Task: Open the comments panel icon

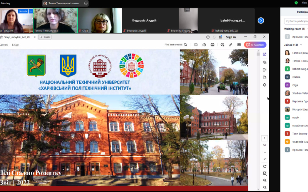Action: click(264, 62)
